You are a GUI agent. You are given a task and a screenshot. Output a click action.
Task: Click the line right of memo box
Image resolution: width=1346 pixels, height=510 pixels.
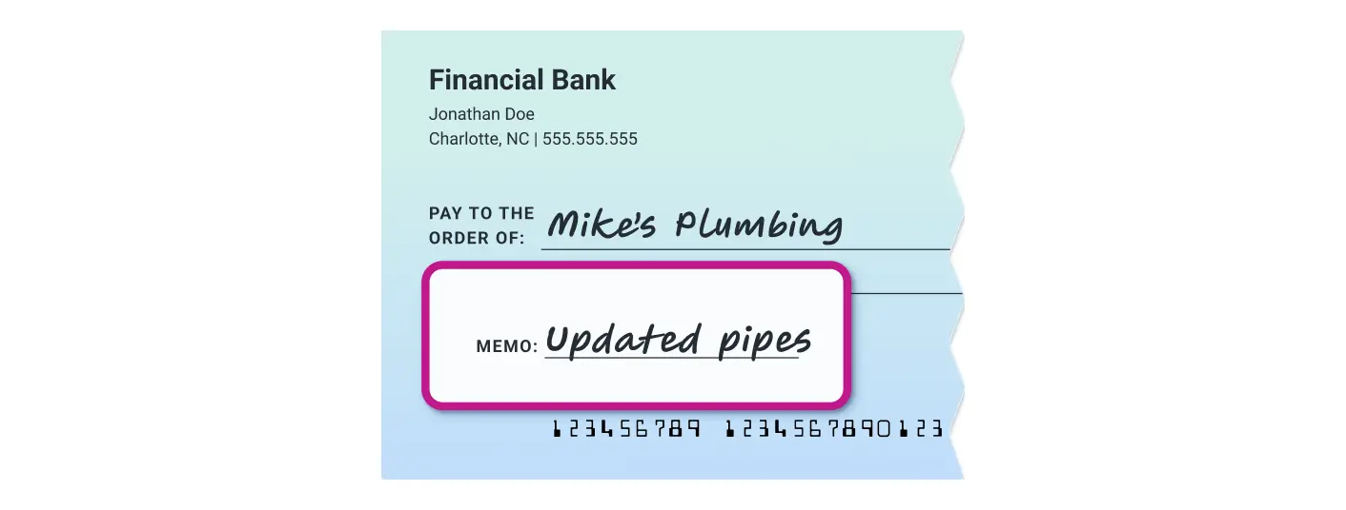point(906,293)
